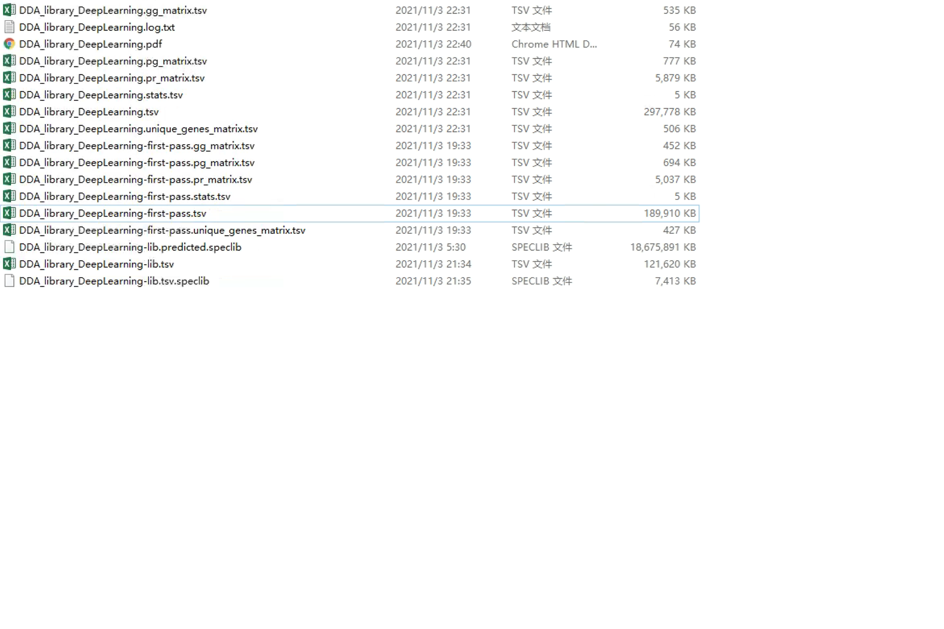The height and width of the screenshot is (629, 944).
Task: Select file DDA_library_DeepLearning.tsv by name
Action: [x=89, y=112]
